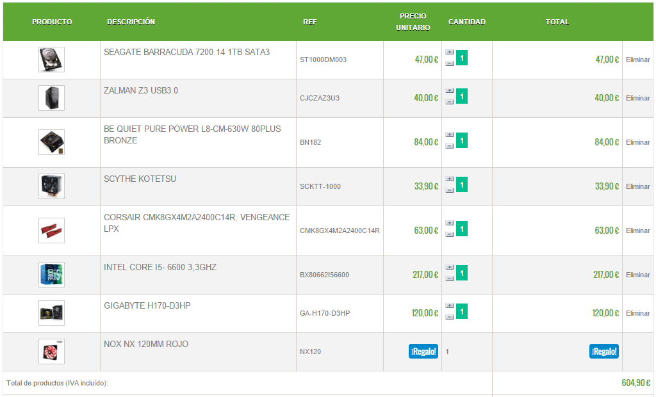Select quantity field of Gigabyte H170-D3HP

tap(462, 311)
